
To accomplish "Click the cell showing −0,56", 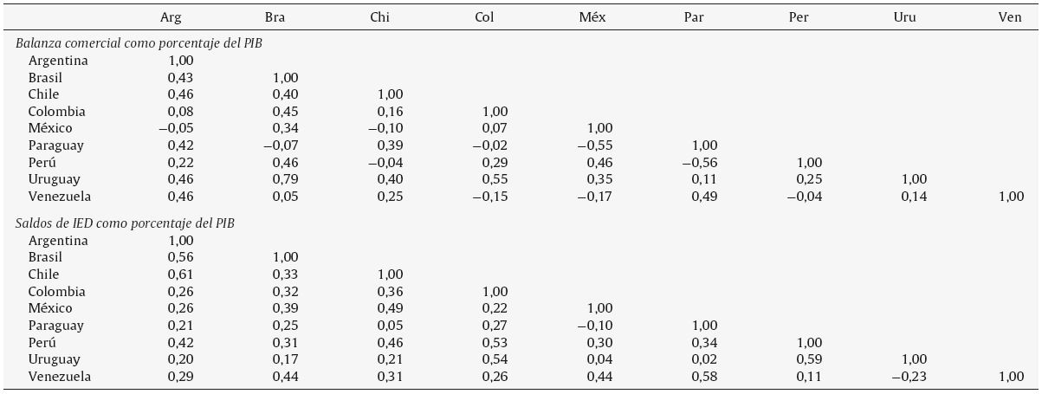I will [x=699, y=163].
